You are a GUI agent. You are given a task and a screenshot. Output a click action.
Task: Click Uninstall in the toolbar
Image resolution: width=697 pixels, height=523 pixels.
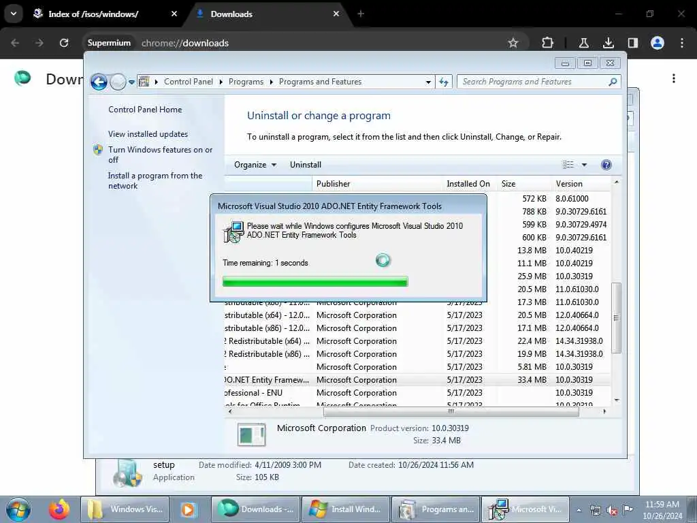click(306, 165)
